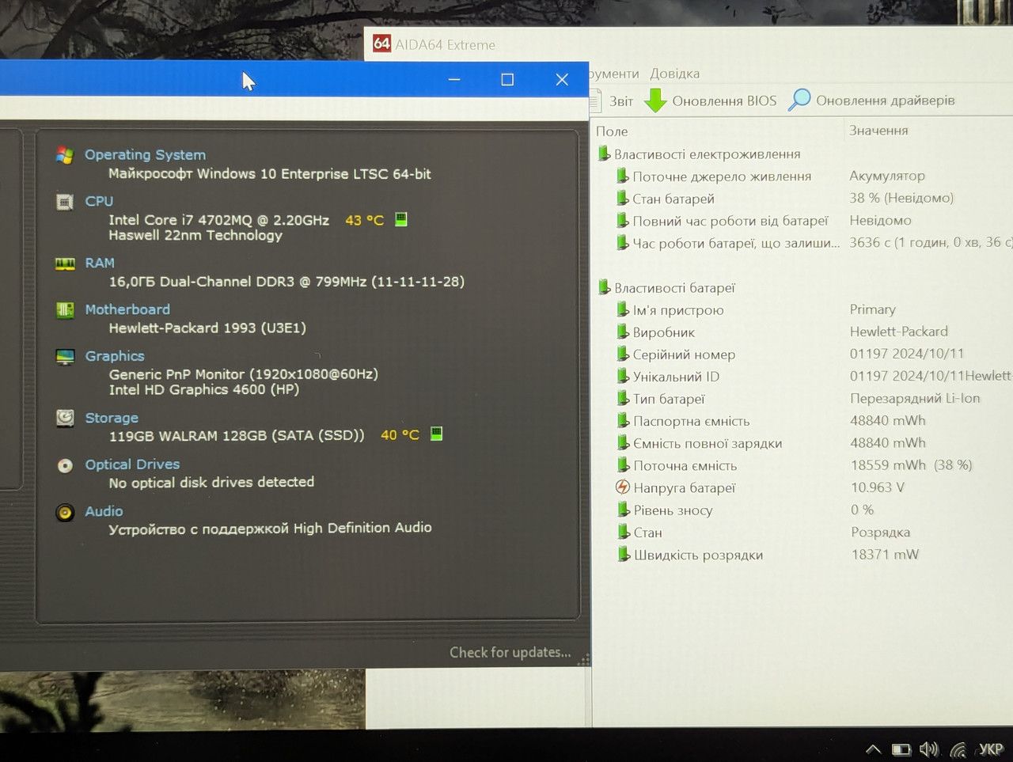Click the Звіт report toolbar button
Screen dimensions: 1013x762
[613, 100]
